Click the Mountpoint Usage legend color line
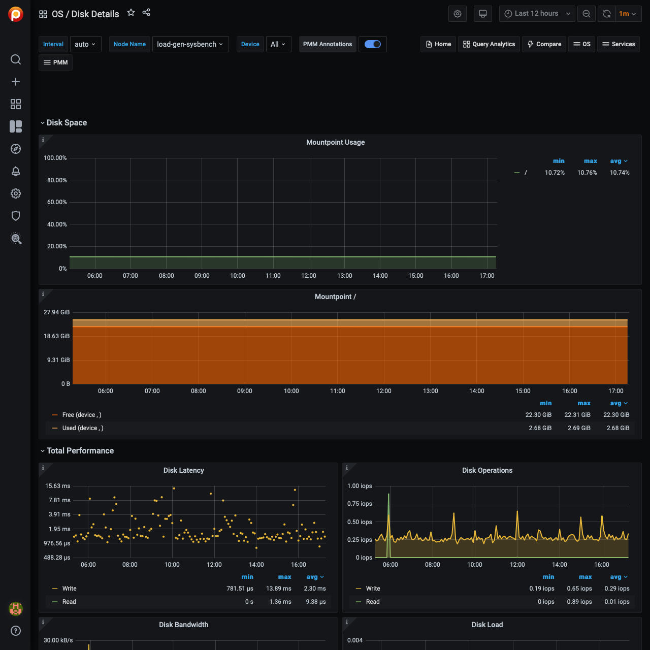The image size is (650, 650). [x=517, y=173]
